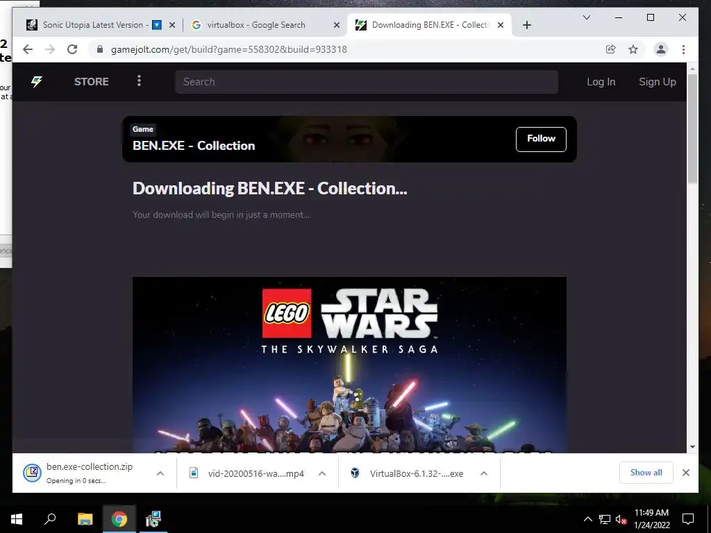Click the ben.exe-collection.zip file icon
This screenshot has width=711, height=533.
32,473
